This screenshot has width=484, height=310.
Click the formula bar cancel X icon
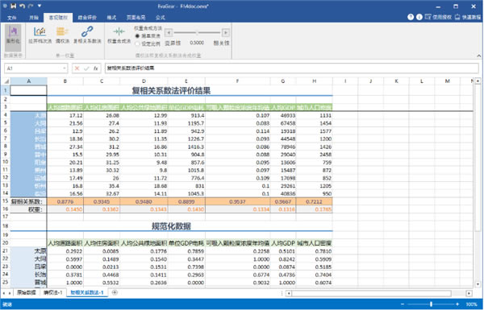pos(77,68)
